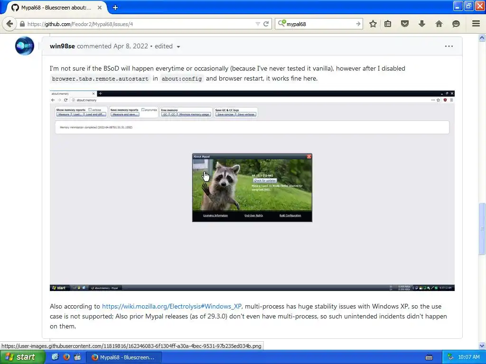
Task: Save page to Pocket
Action: click(x=405, y=24)
